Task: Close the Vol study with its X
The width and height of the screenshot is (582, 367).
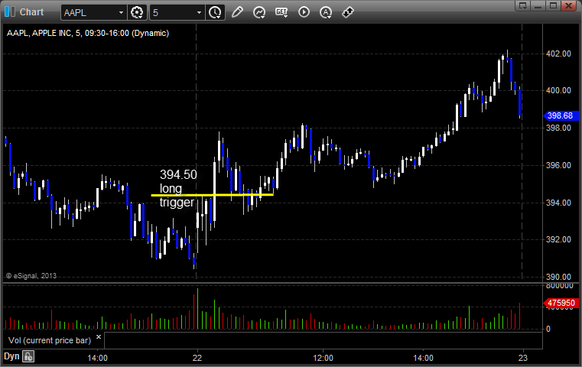Action: click(99, 337)
